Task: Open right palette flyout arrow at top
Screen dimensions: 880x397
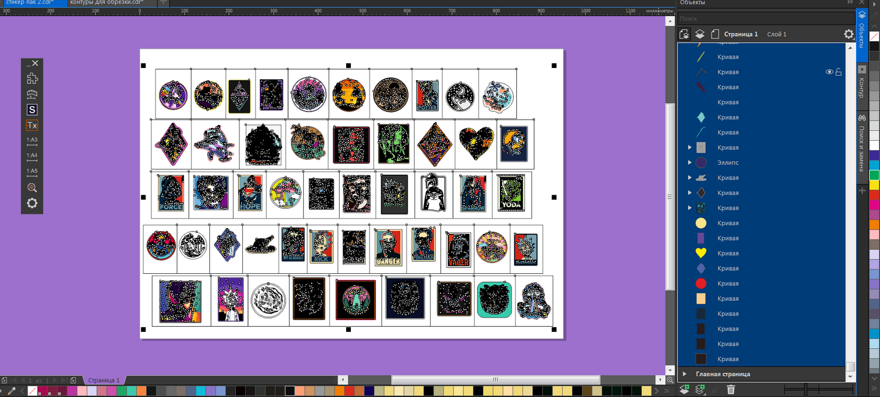Action: coord(874,5)
